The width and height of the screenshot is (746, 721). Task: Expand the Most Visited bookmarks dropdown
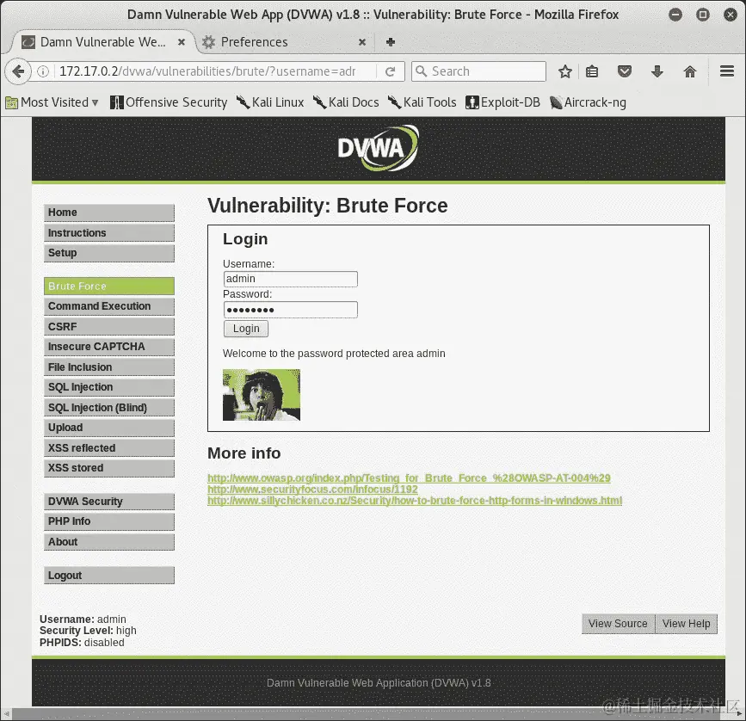(52, 102)
